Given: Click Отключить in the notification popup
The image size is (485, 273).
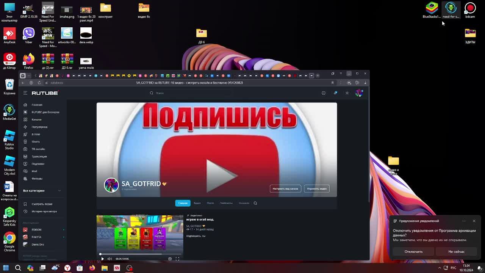Looking at the screenshot, I should (413, 252).
